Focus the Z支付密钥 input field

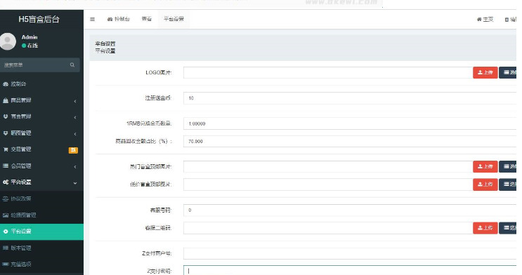click(350, 270)
